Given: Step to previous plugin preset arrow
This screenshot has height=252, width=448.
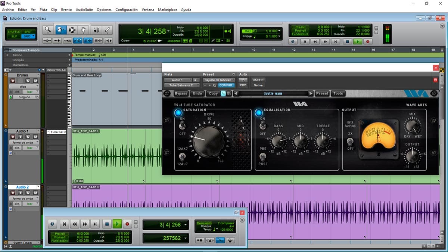Looking at the screenshot, I should point(235,93).
